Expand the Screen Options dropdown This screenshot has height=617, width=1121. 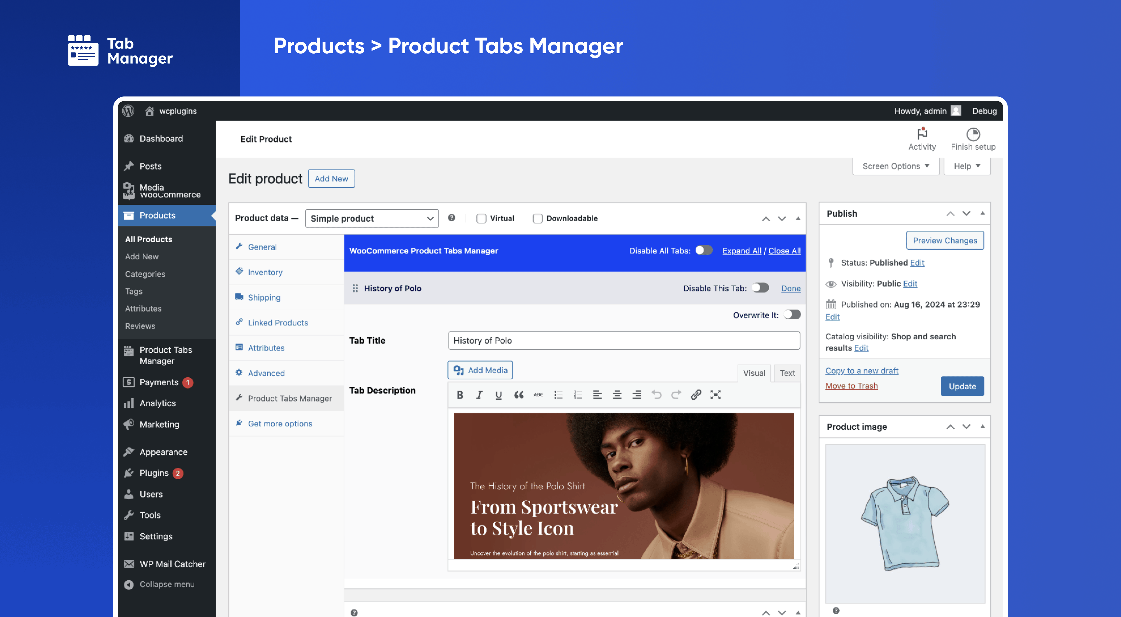tap(896, 166)
